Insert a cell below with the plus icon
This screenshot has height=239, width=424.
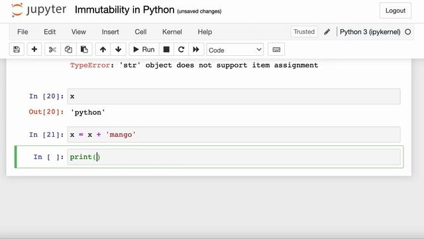[34, 50]
